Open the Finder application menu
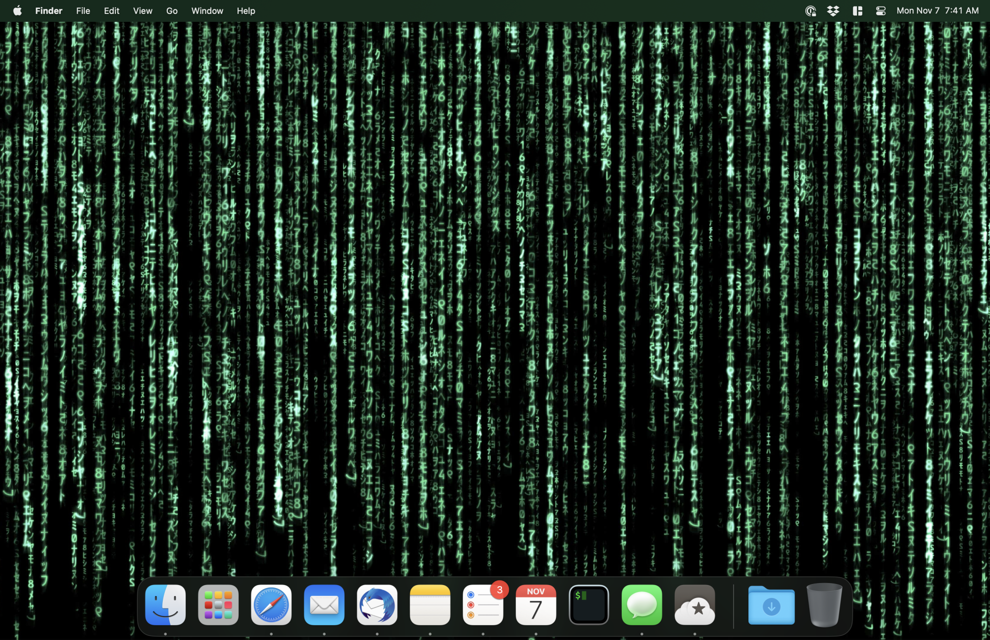This screenshot has width=990, height=640. pyautogui.click(x=49, y=10)
